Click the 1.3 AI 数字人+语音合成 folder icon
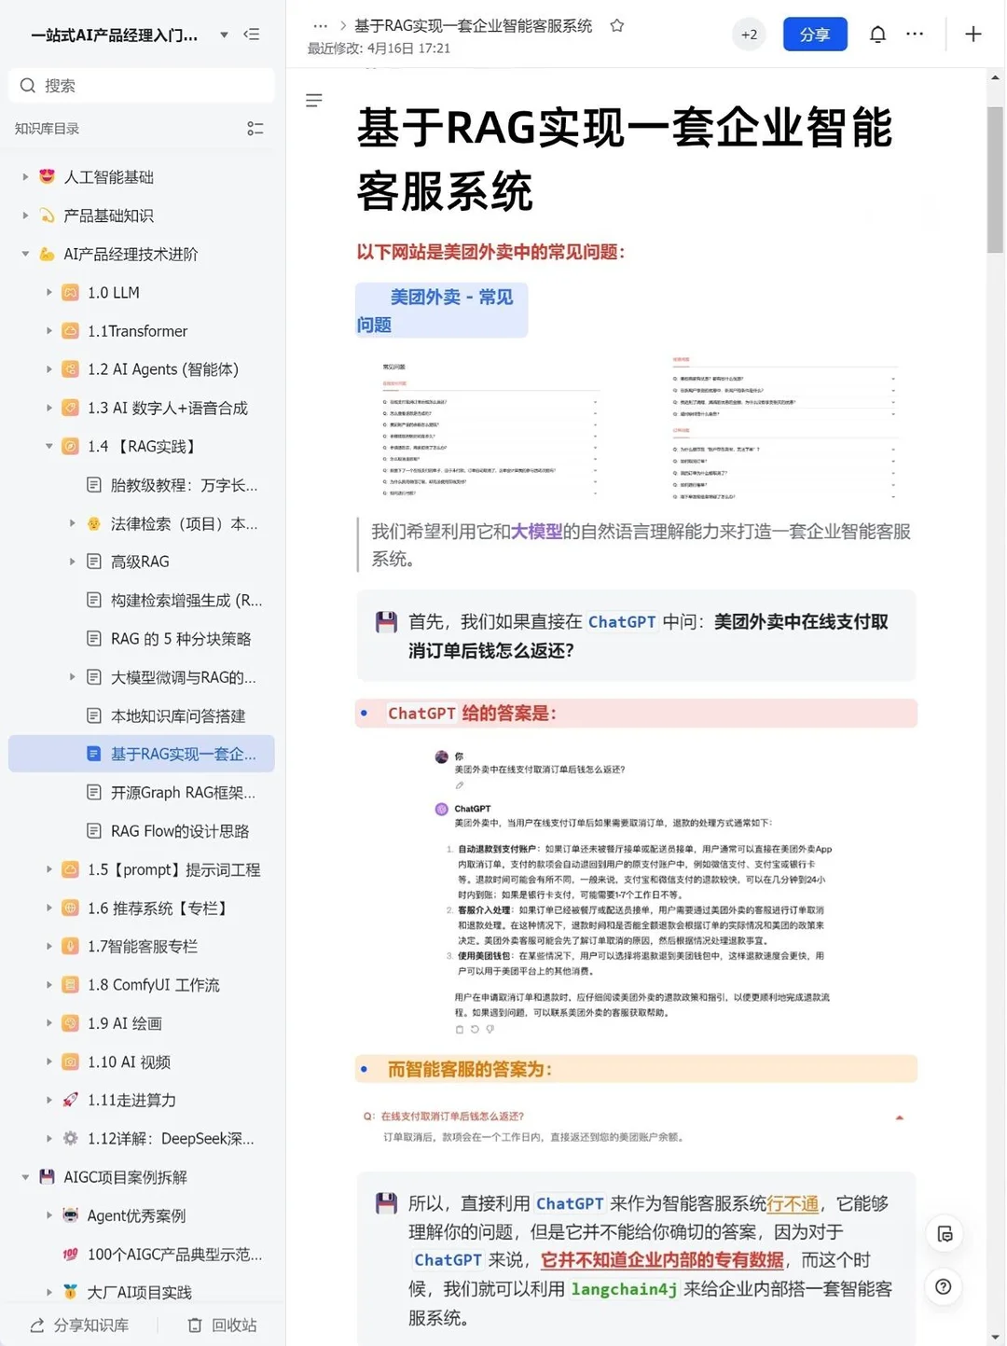This screenshot has width=1007, height=1346. coord(70,408)
